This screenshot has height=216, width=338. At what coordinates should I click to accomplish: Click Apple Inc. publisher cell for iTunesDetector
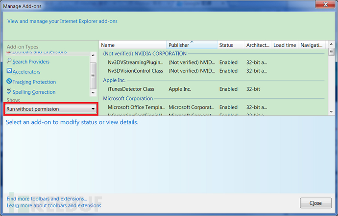tap(180, 89)
